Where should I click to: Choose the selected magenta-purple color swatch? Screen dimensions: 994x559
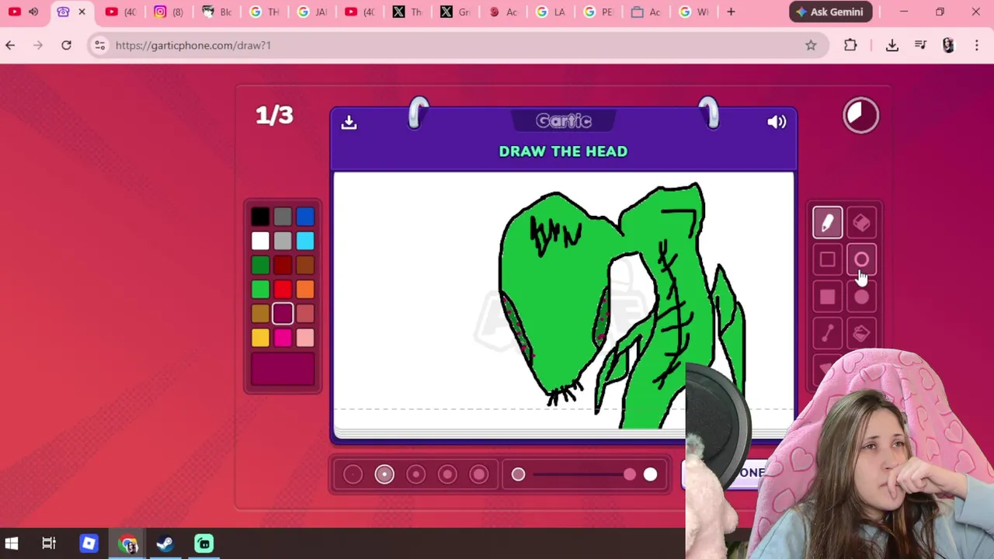click(283, 314)
